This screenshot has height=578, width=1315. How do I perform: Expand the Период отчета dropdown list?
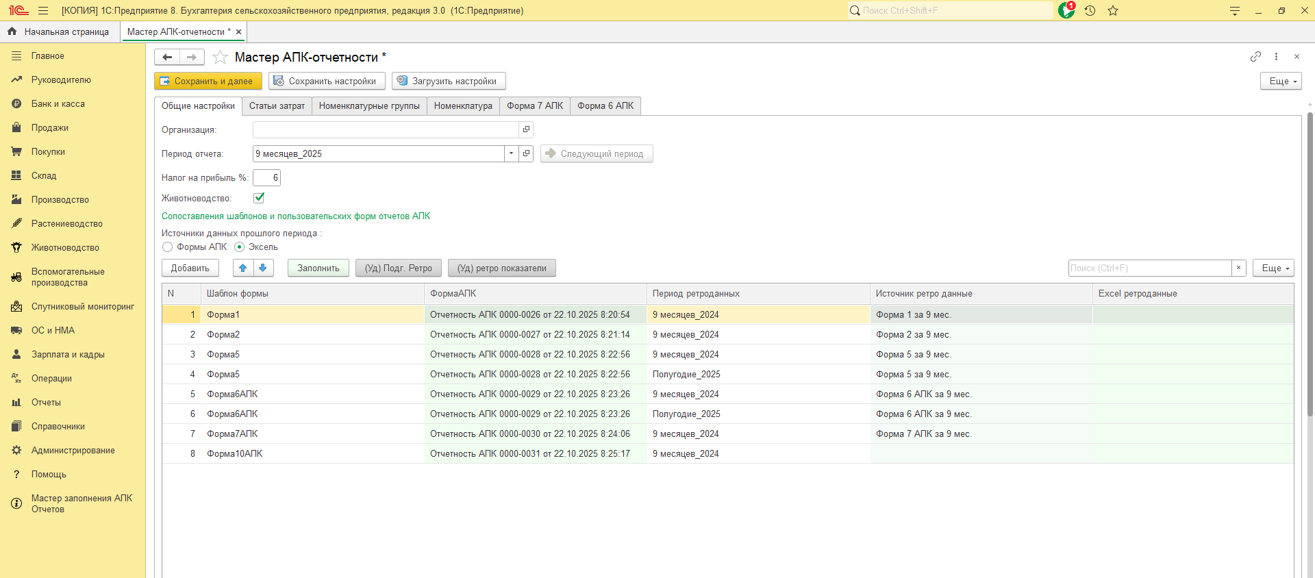click(511, 154)
